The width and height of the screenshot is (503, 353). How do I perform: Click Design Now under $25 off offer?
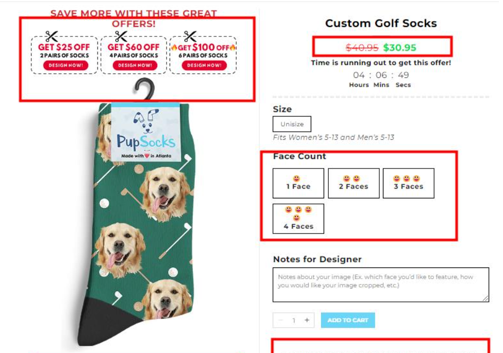[x=65, y=65]
